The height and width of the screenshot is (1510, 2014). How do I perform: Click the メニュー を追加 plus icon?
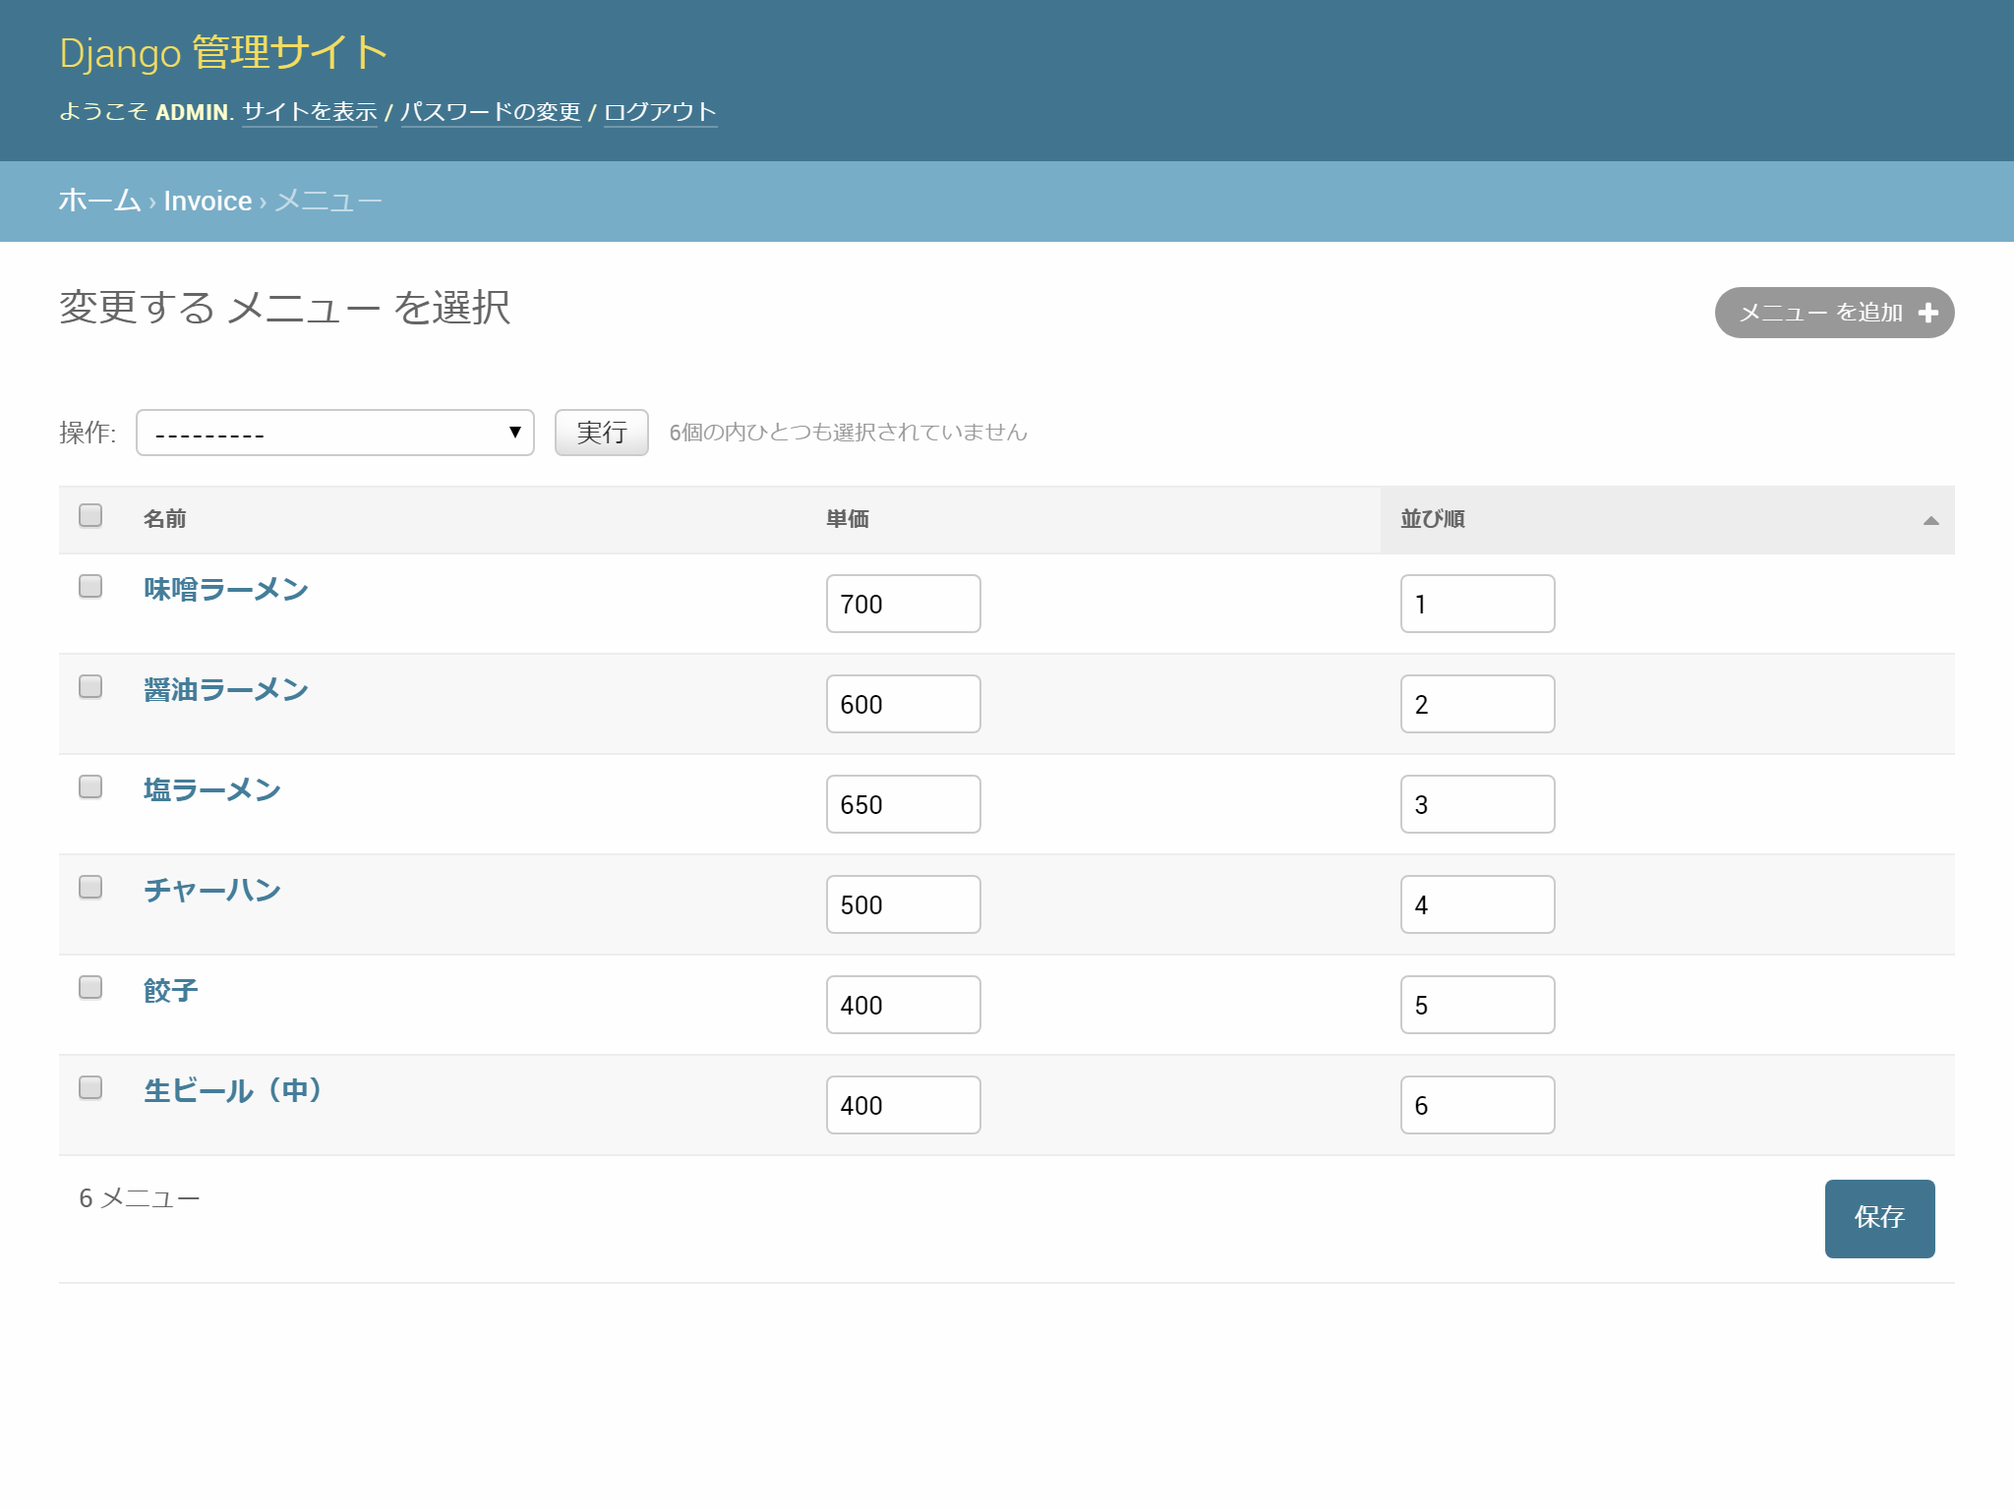[x=1928, y=312]
